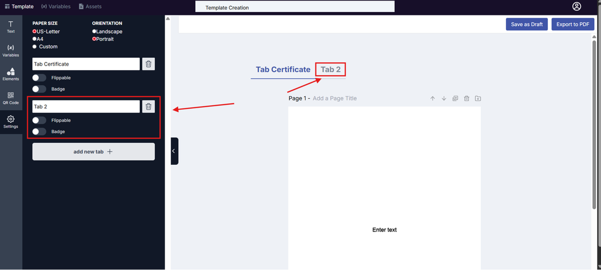Select the Tab 2 canvas tab
The image size is (601, 270).
(x=331, y=69)
